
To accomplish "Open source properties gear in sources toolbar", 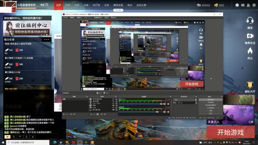I will click(98, 114).
